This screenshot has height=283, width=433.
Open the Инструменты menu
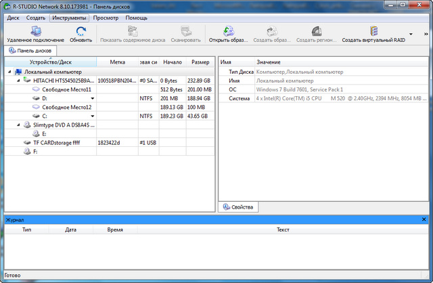pos(69,18)
